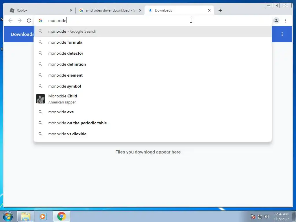Image resolution: width=296 pixels, height=222 pixels.
Task: Click Google logo icon in address bar
Action: tap(40, 21)
